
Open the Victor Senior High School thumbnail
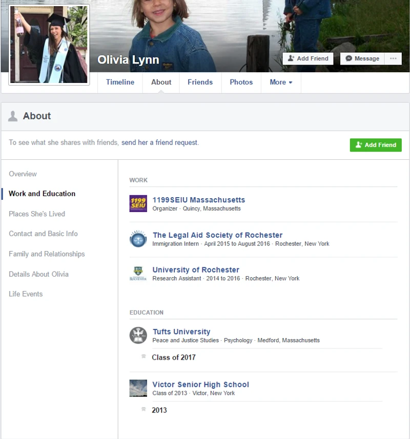coord(138,388)
